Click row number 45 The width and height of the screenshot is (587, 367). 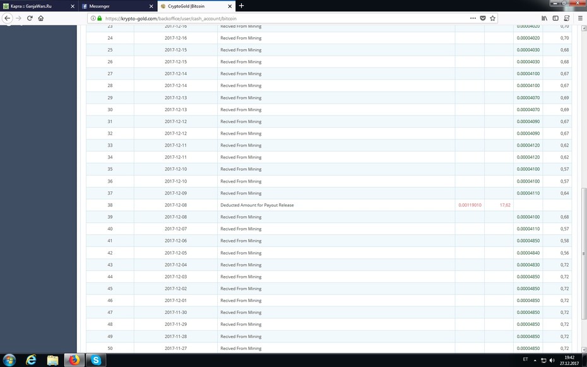pos(110,288)
